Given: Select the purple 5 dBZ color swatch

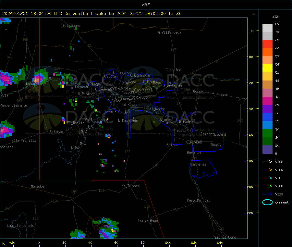Looking at the screenshot, I should point(267,150).
